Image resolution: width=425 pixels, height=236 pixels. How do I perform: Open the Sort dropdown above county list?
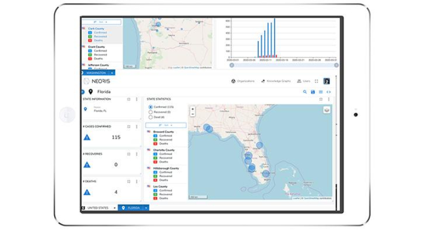(166, 125)
